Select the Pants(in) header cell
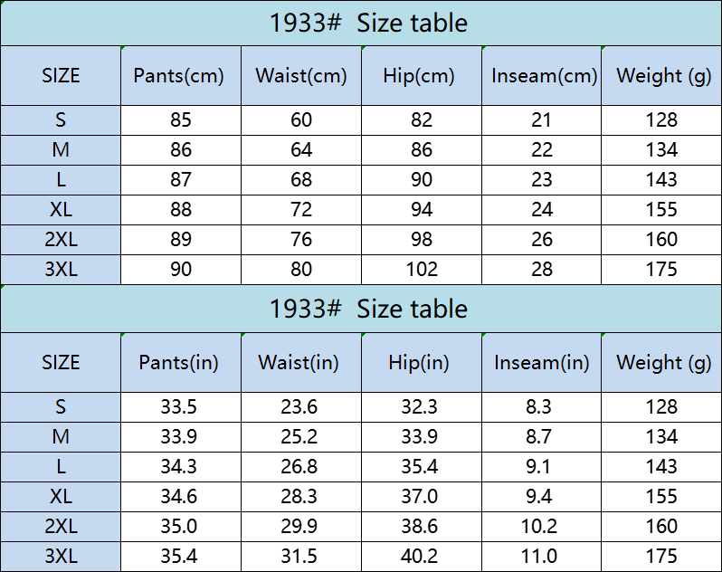 pos(181,362)
